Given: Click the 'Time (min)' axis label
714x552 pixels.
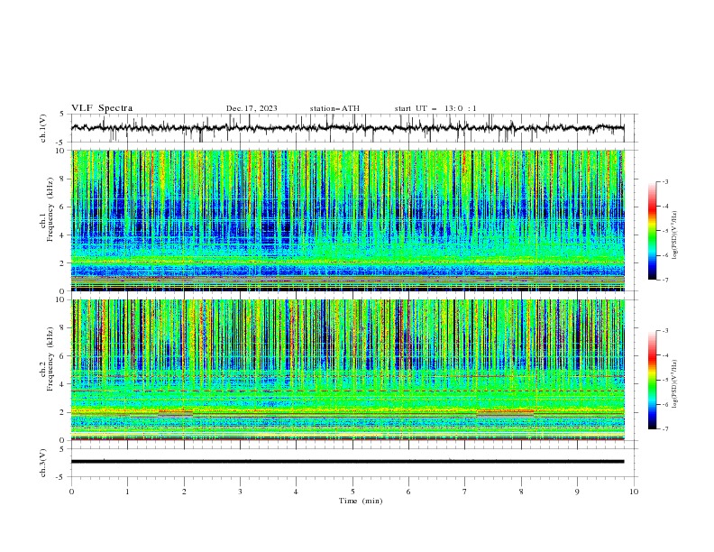Looking at the screenshot, I should click(x=361, y=501).
